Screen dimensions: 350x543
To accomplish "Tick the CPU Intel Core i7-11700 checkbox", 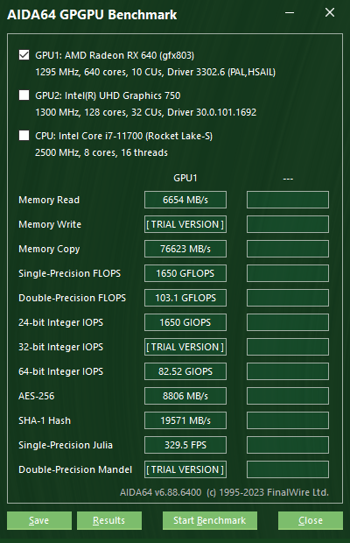I will [x=24, y=136].
